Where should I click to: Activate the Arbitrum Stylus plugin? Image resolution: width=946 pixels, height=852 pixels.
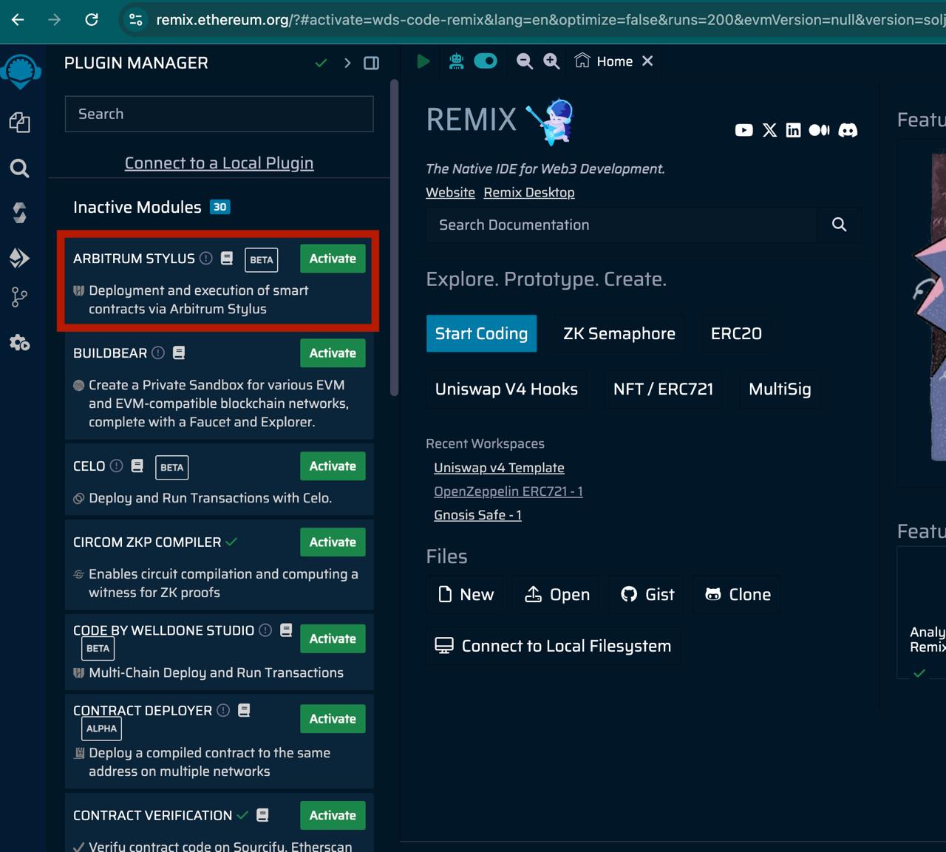coord(333,259)
